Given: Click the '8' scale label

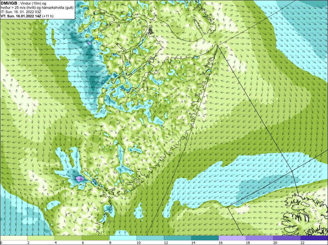Looking at the screenshot, I should coord(110,243).
